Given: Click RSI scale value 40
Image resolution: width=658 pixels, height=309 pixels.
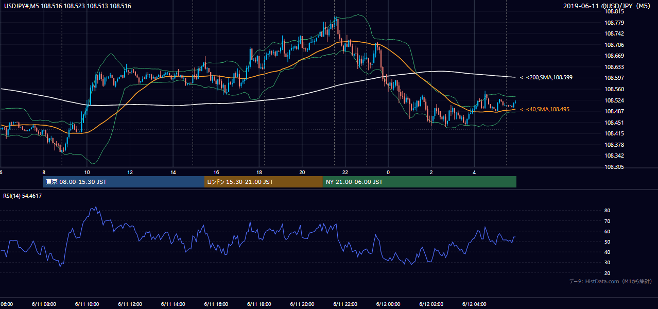Looking at the screenshot, I should point(608,252).
